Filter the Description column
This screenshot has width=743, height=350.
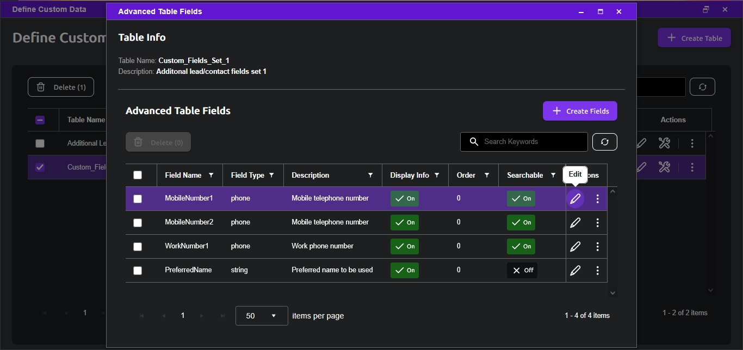(x=370, y=176)
